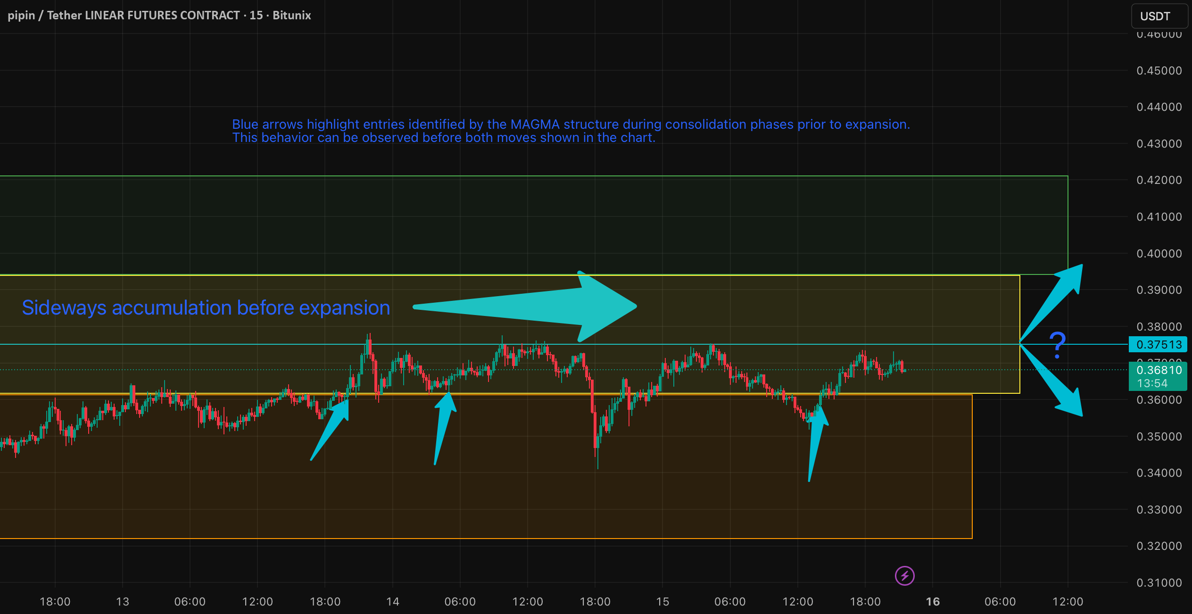
Task: Click the purple lightning bolt icon
Action: pyautogui.click(x=904, y=576)
